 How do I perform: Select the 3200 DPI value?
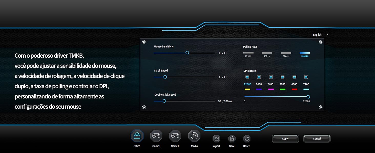[283, 84]
